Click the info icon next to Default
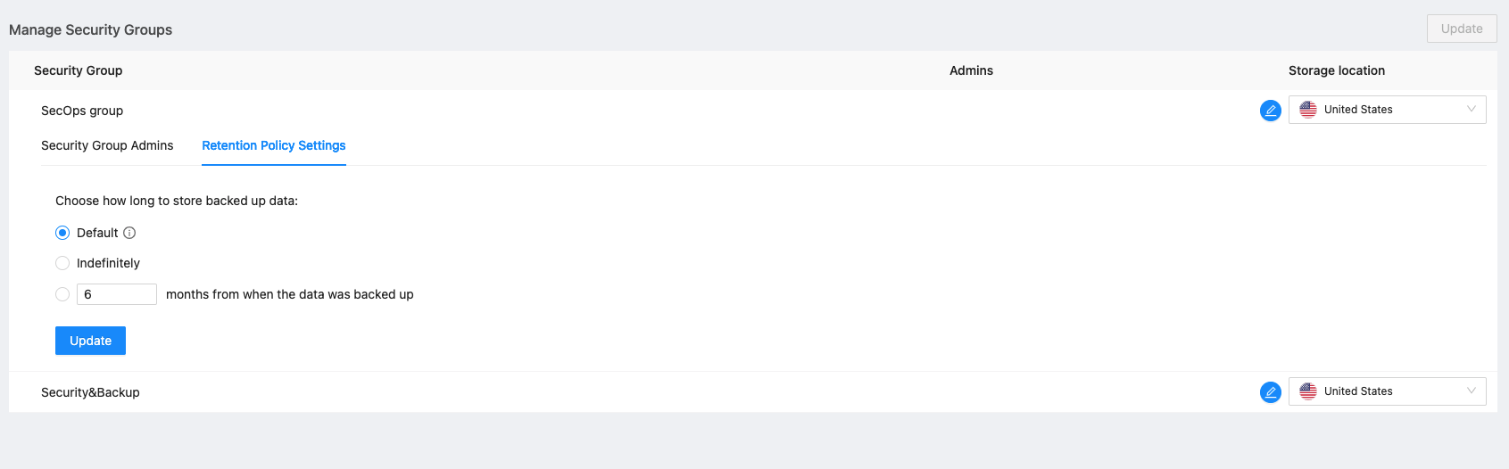 click(129, 233)
